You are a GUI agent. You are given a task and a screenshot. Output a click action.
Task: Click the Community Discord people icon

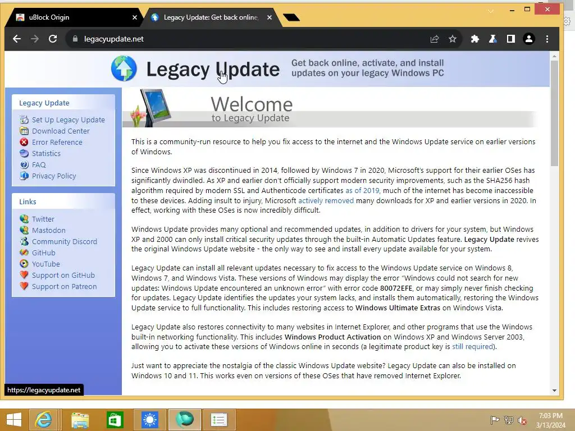tap(24, 241)
